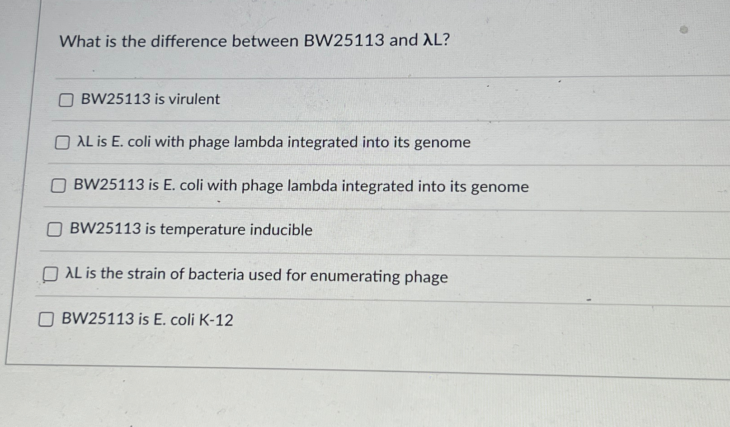The width and height of the screenshot is (730, 427).
Task: Enable the 'BW25113 is temperature inducible' checkbox
Action: [55, 230]
